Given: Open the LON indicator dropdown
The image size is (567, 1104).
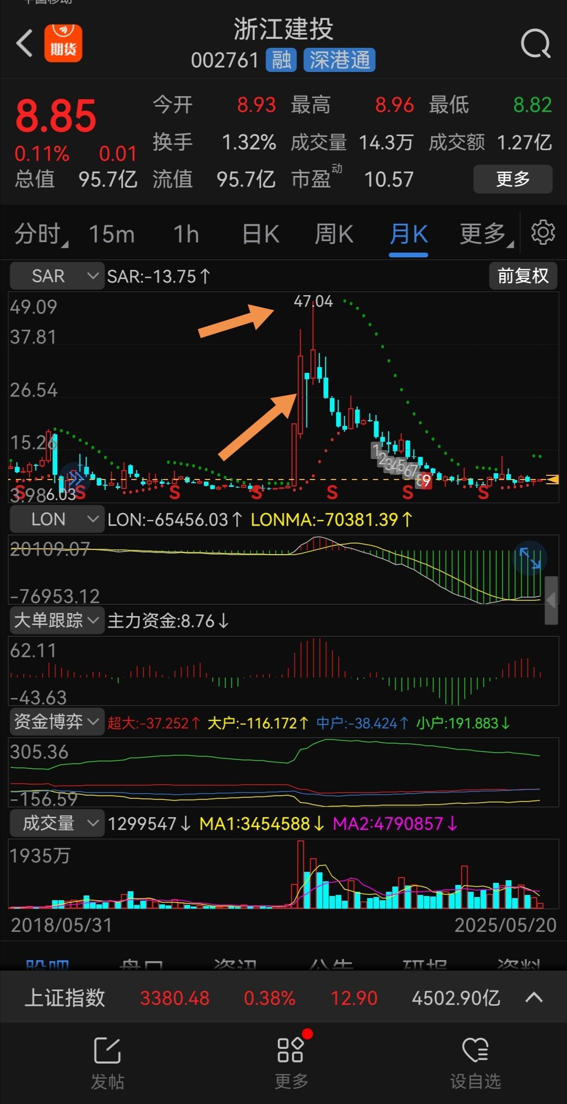Looking at the screenshot, I should (57, 519).
